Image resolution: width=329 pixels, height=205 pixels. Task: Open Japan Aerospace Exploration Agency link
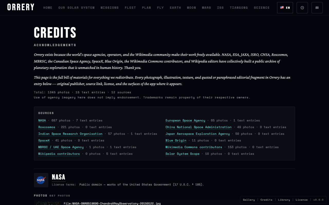coord(198,134)
